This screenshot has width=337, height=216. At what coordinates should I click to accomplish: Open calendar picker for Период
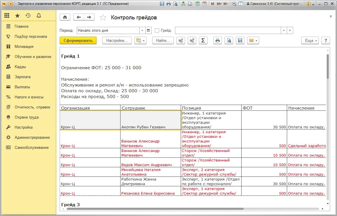[x=148, y=30]
